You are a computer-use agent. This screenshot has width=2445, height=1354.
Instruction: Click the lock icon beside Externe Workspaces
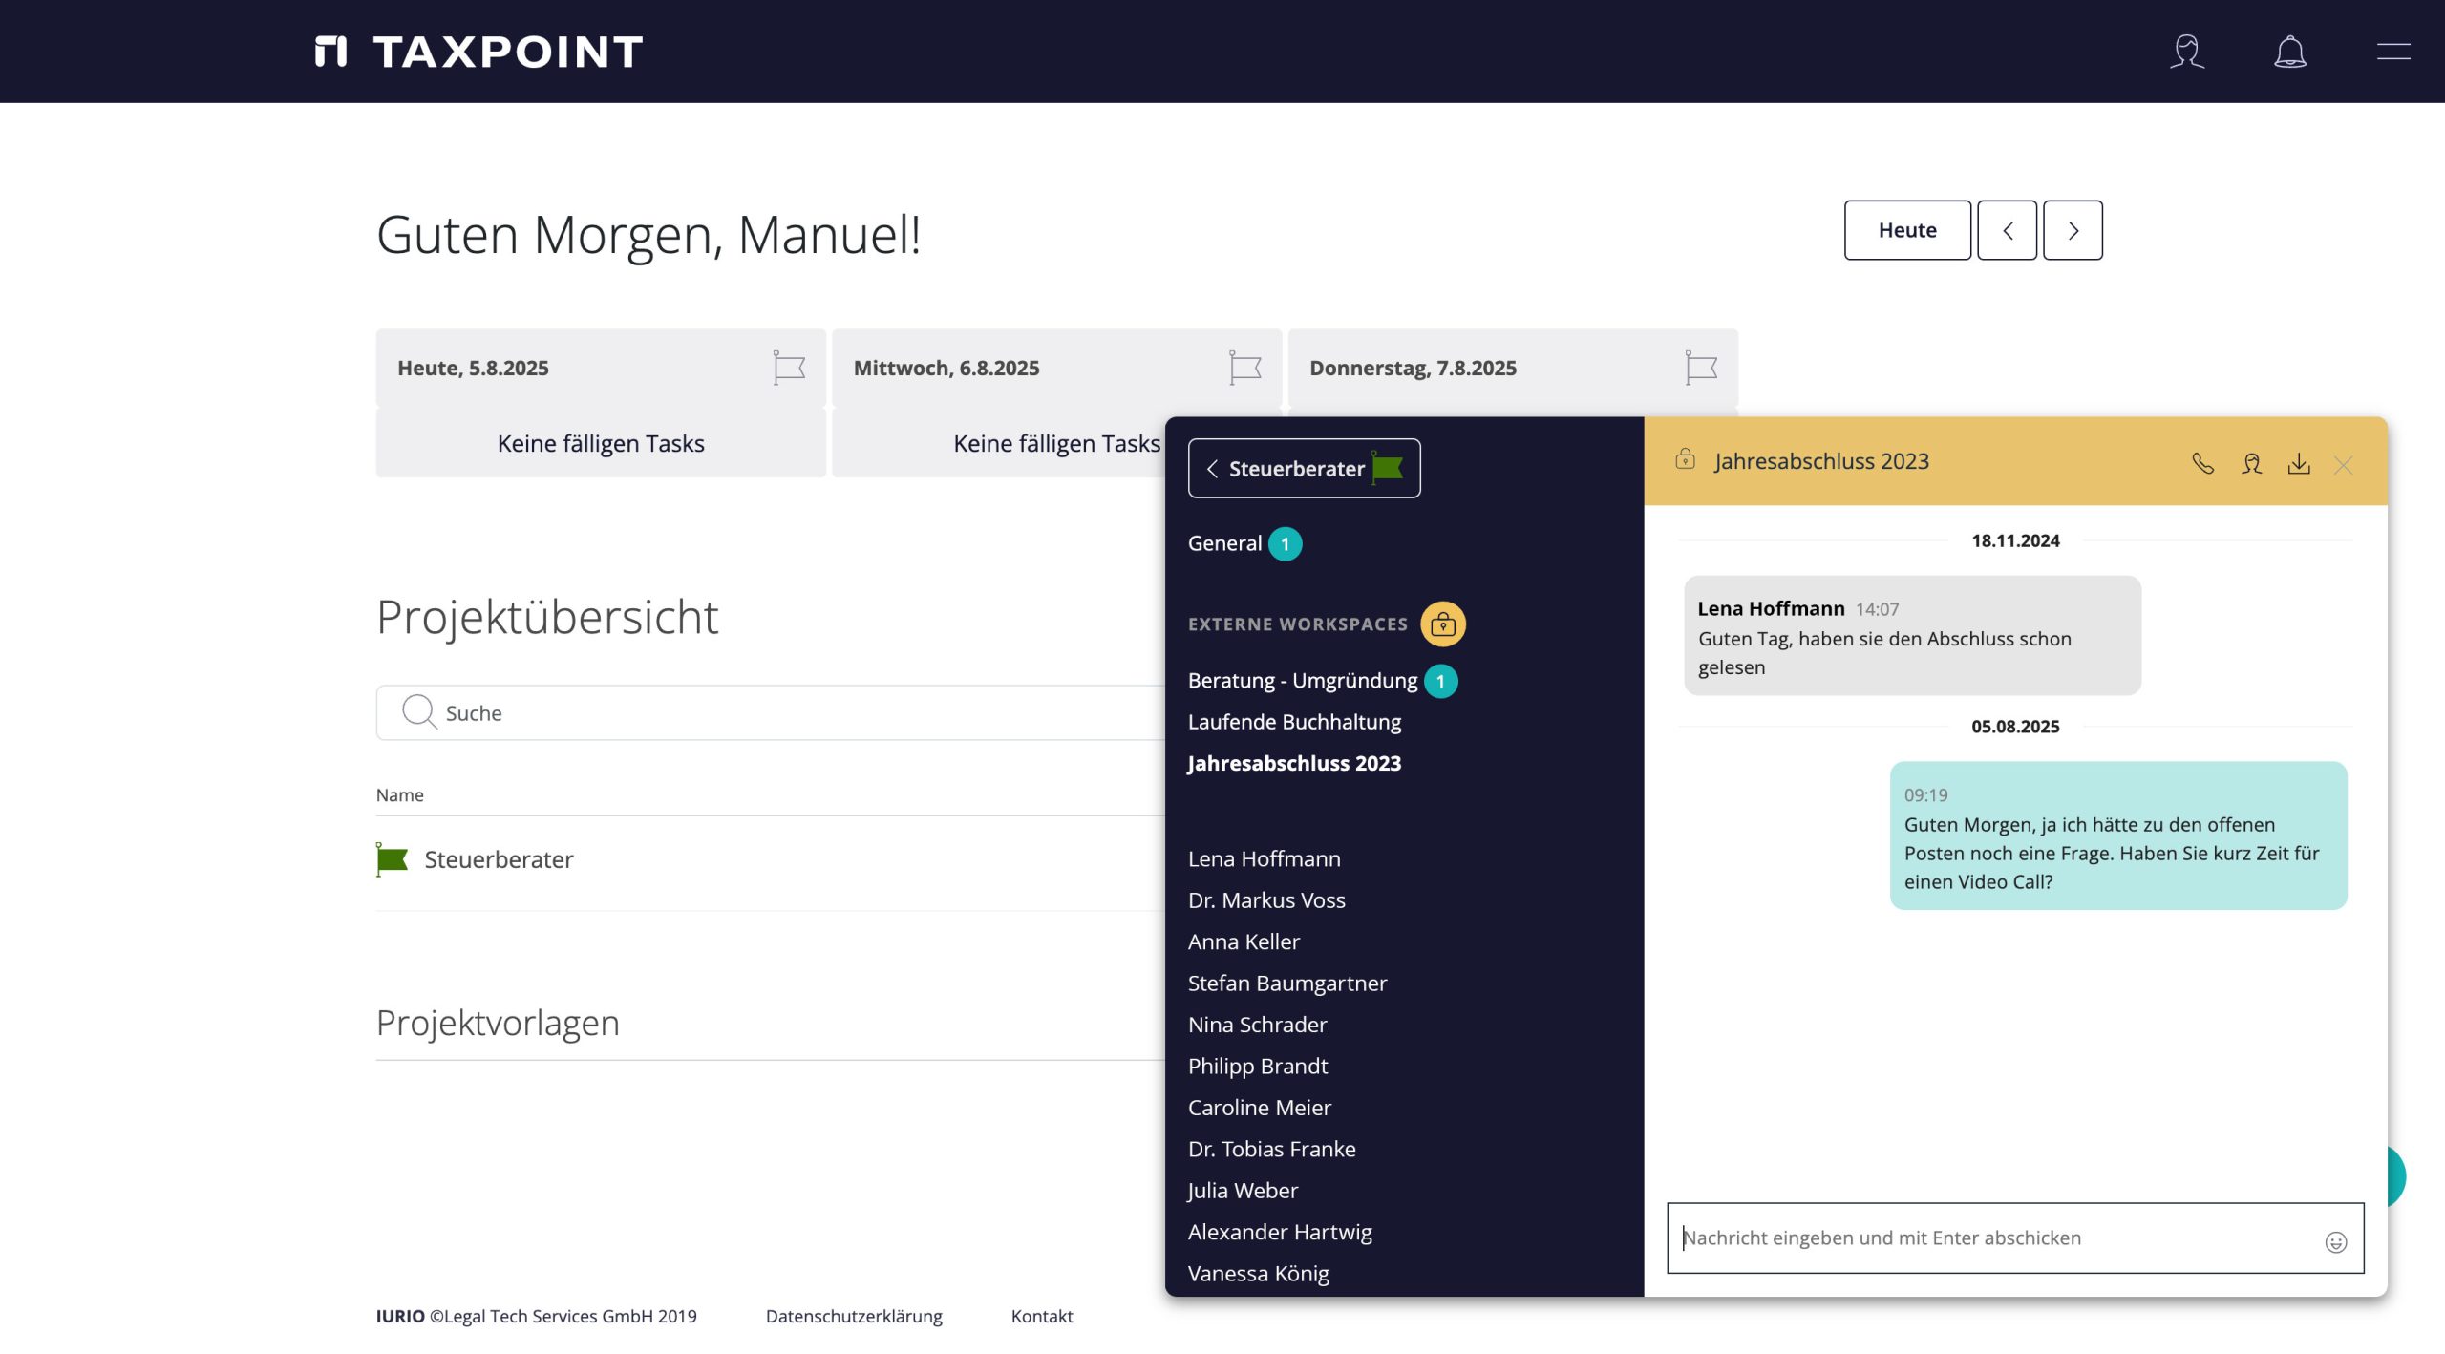(1442, 624)
